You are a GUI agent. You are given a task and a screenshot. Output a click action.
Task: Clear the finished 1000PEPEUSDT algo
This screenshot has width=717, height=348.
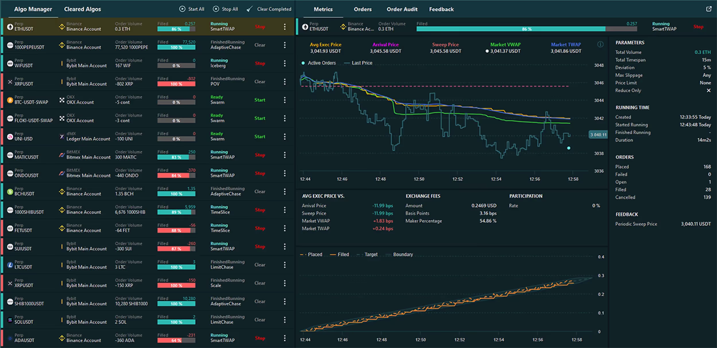260,45
